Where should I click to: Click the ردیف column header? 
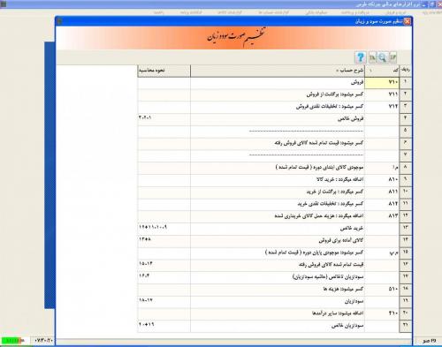point(406,71)
